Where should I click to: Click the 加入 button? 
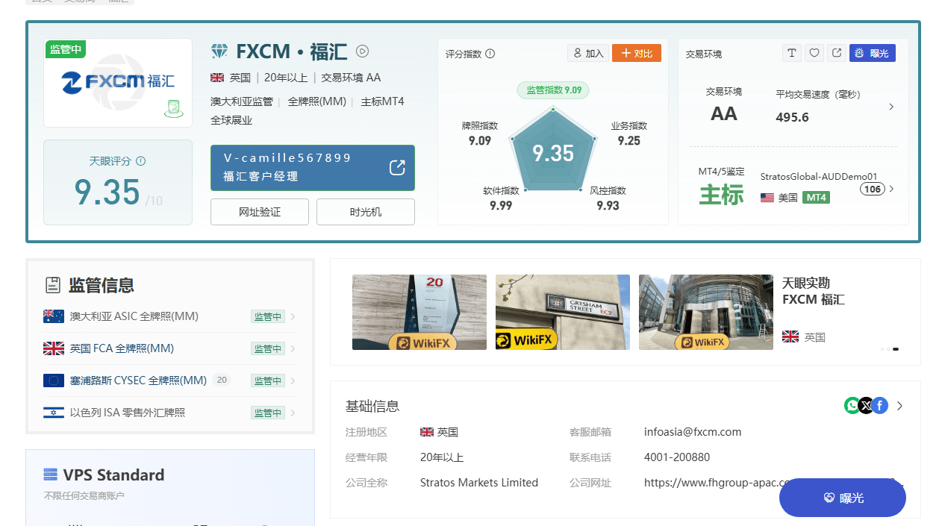587,53
